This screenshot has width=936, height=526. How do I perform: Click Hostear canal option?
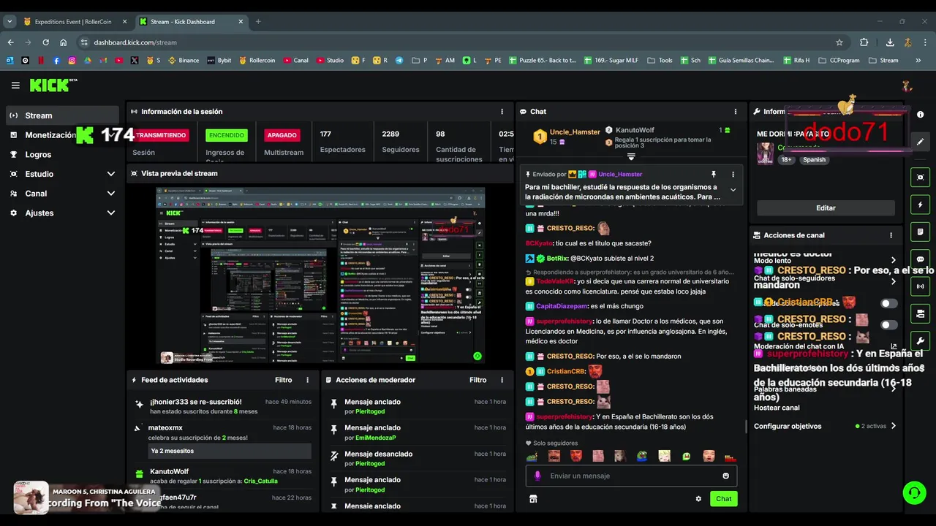pos(777,408)
